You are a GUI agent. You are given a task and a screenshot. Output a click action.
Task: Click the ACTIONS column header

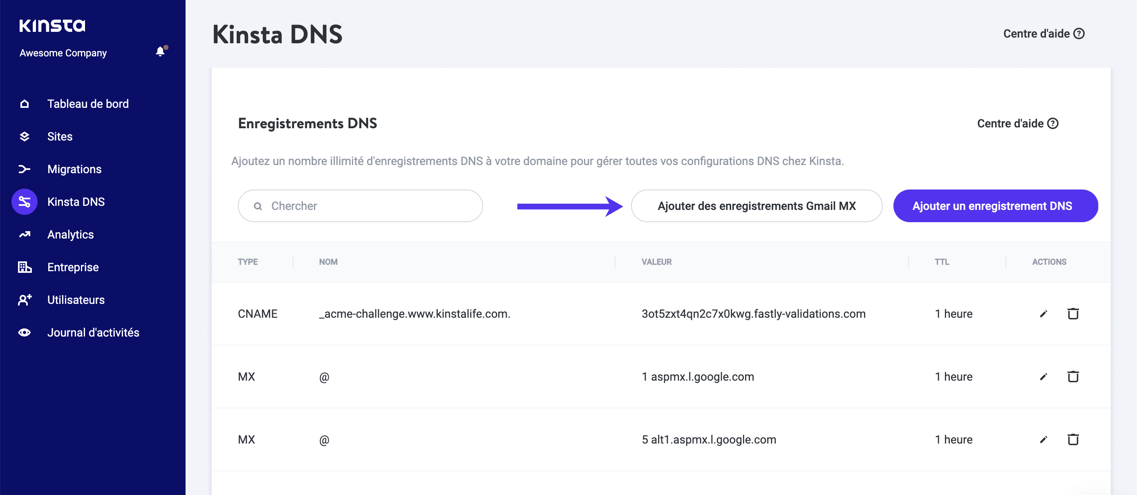click(1049, 262)
